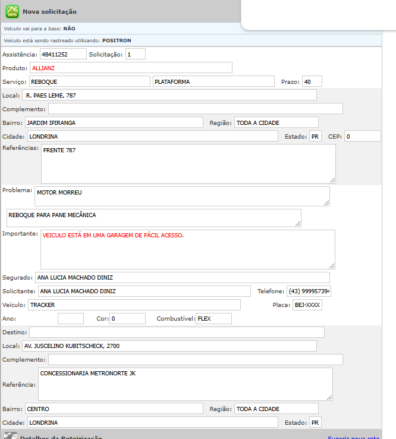Viewport: 396px width, 439px height.
Task: Click destination Referência text area CONCESSIONARIA METRONORTE
Action: tap(185, 384)
